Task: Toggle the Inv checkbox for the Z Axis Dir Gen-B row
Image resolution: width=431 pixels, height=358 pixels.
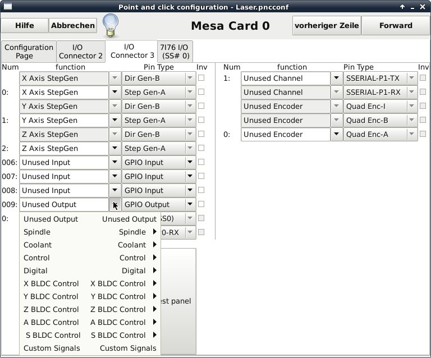Action: pos(201,134)
